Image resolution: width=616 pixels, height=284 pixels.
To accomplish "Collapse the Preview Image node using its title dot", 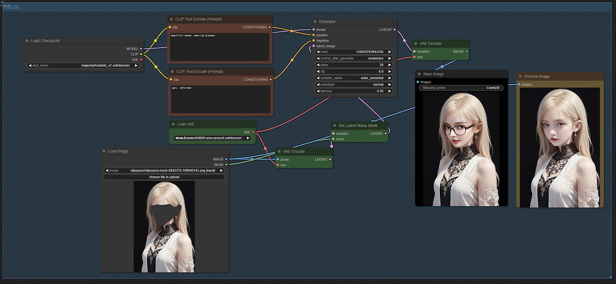I will click(x=520, y=76).
